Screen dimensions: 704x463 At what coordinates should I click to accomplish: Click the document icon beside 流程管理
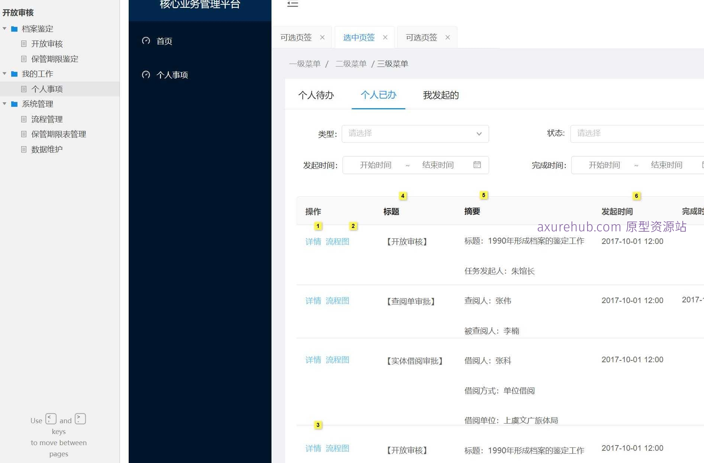click(x=24, y=119)
